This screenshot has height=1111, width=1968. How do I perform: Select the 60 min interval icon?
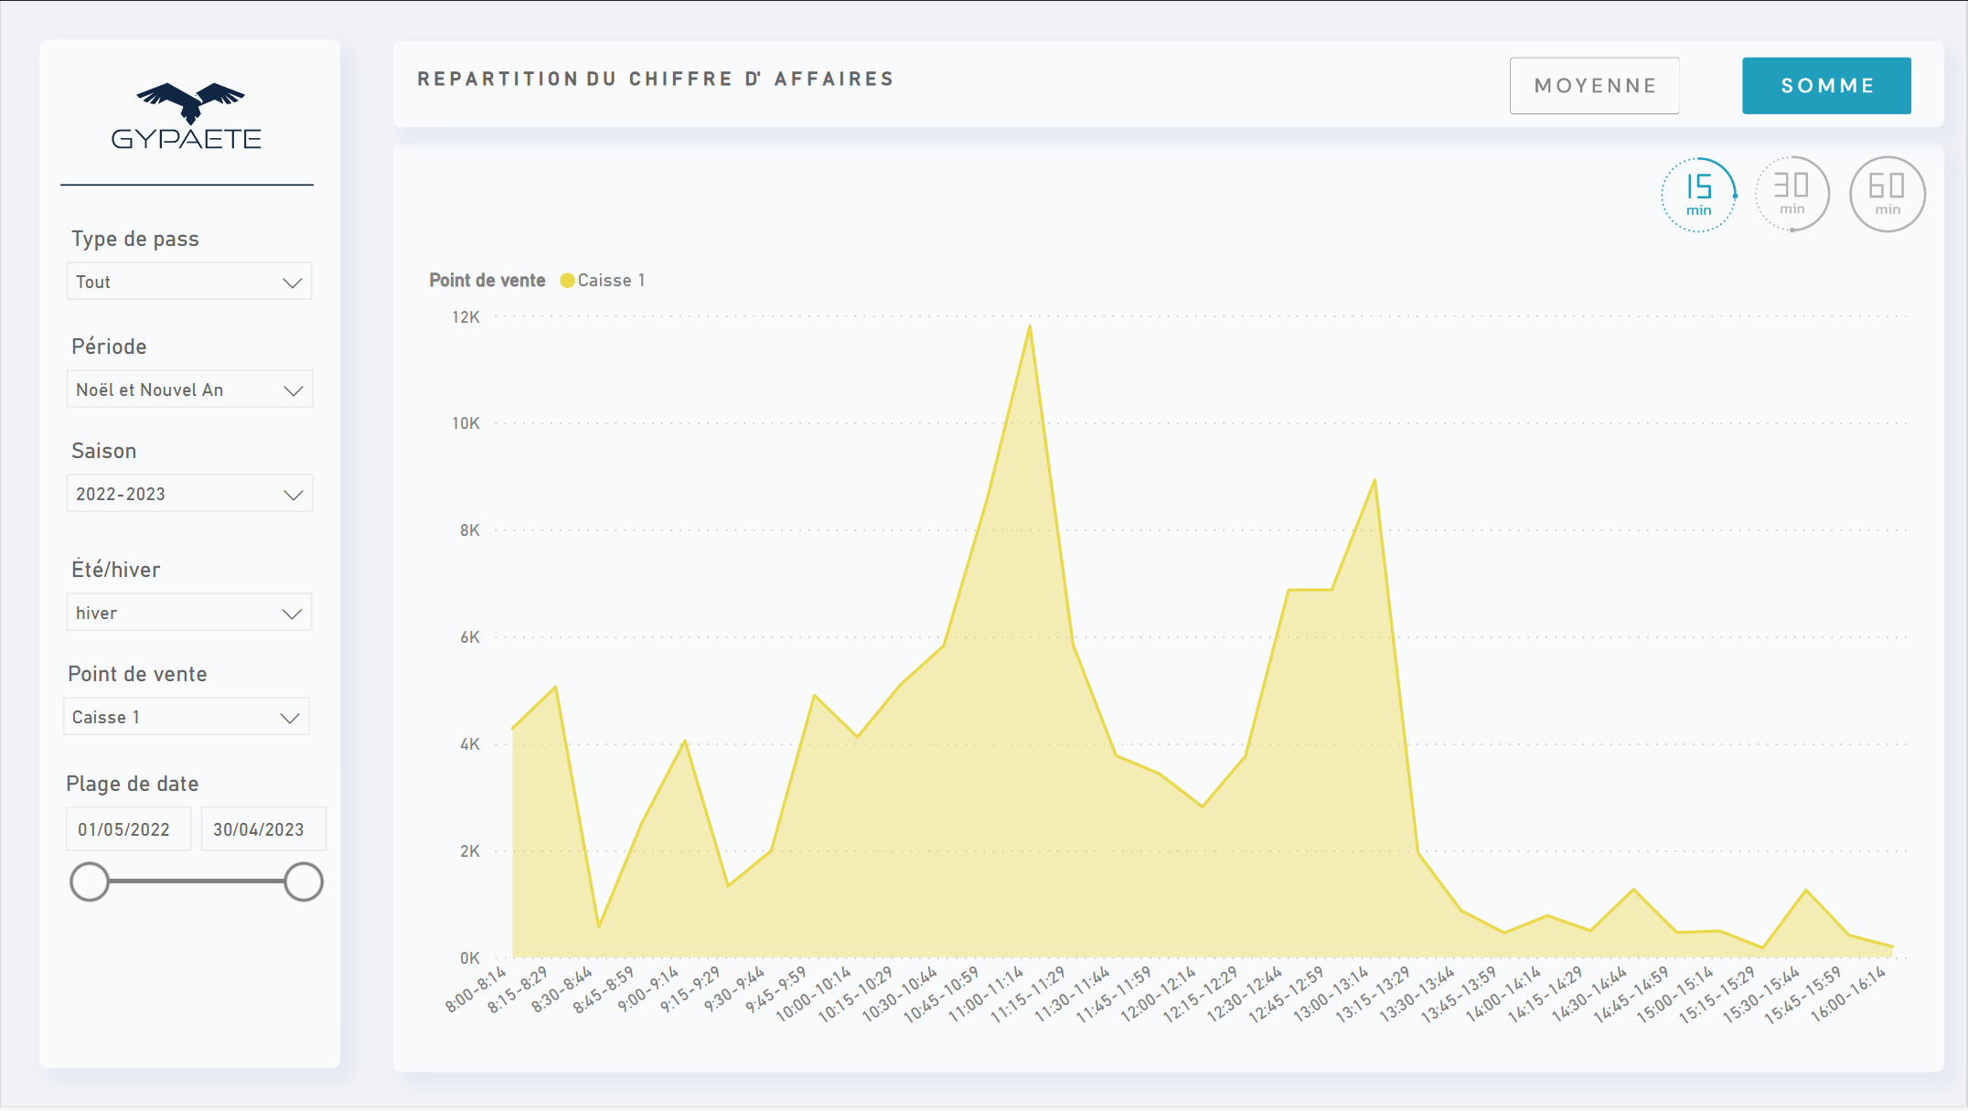(1887, 194)
